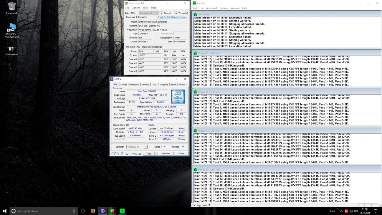Click the Frag mich etwas search field
382x215 pixels.
(43, 211)
